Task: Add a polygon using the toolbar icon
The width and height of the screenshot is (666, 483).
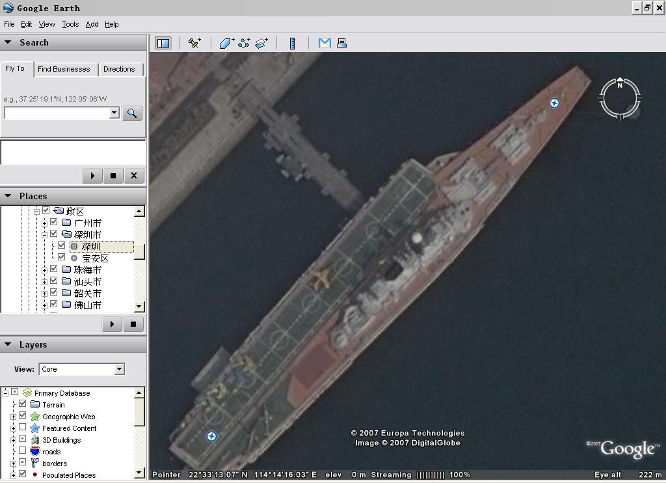Action: point(227,43)
